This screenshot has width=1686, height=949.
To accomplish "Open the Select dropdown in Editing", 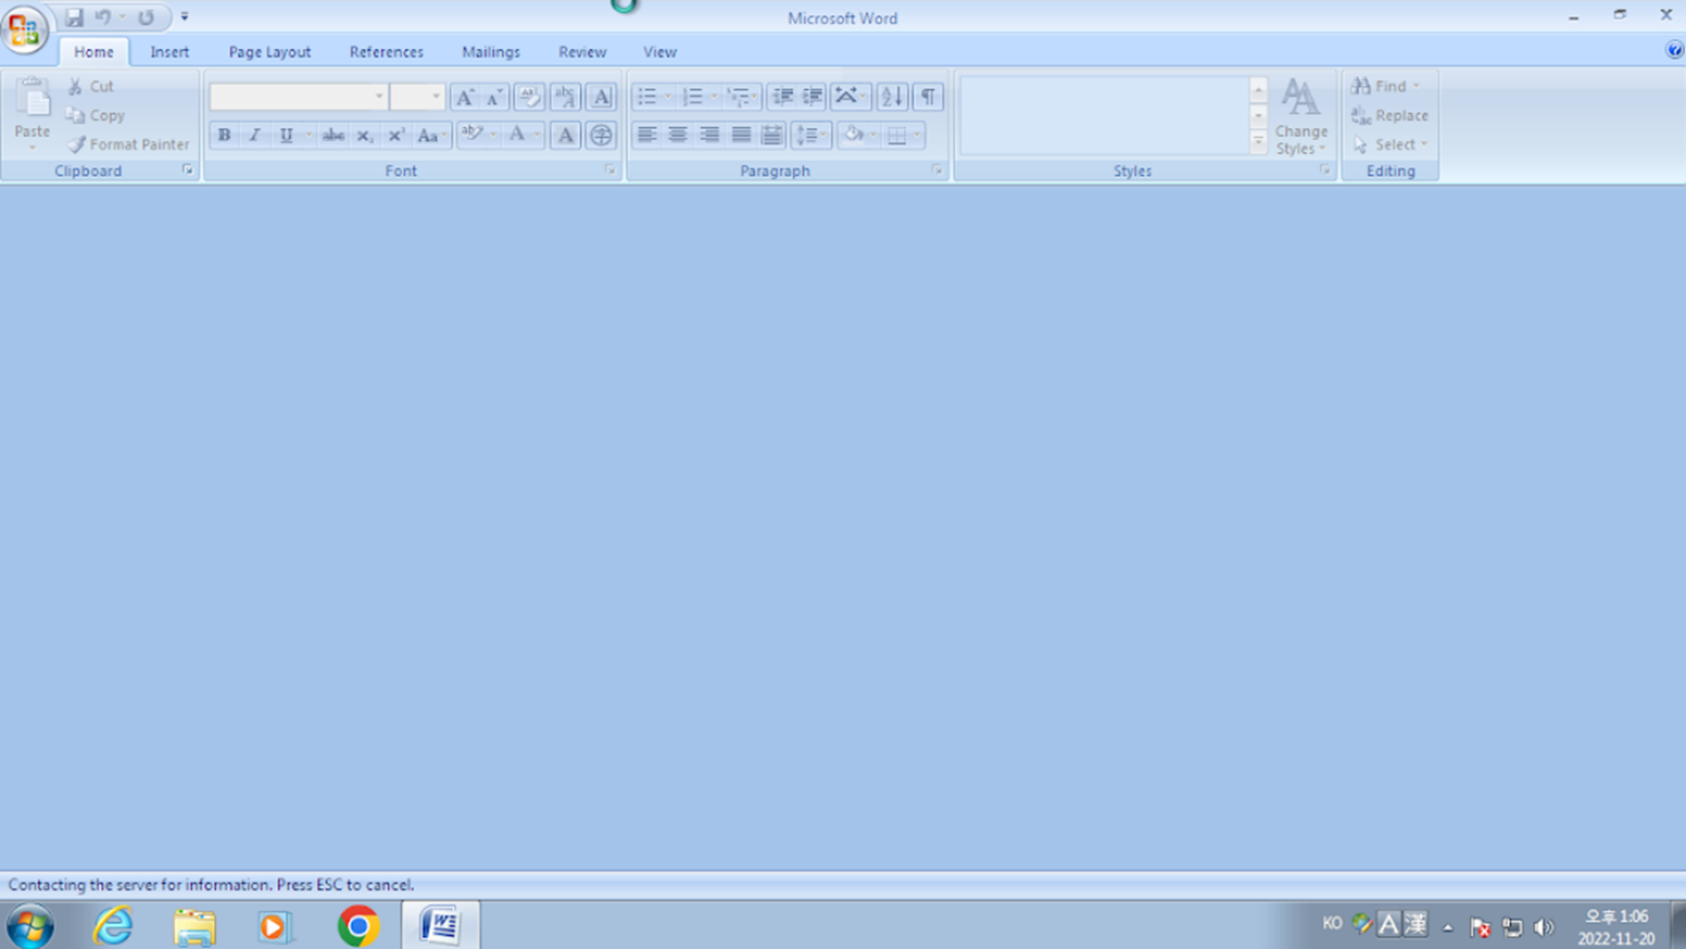I will 1391,144.
